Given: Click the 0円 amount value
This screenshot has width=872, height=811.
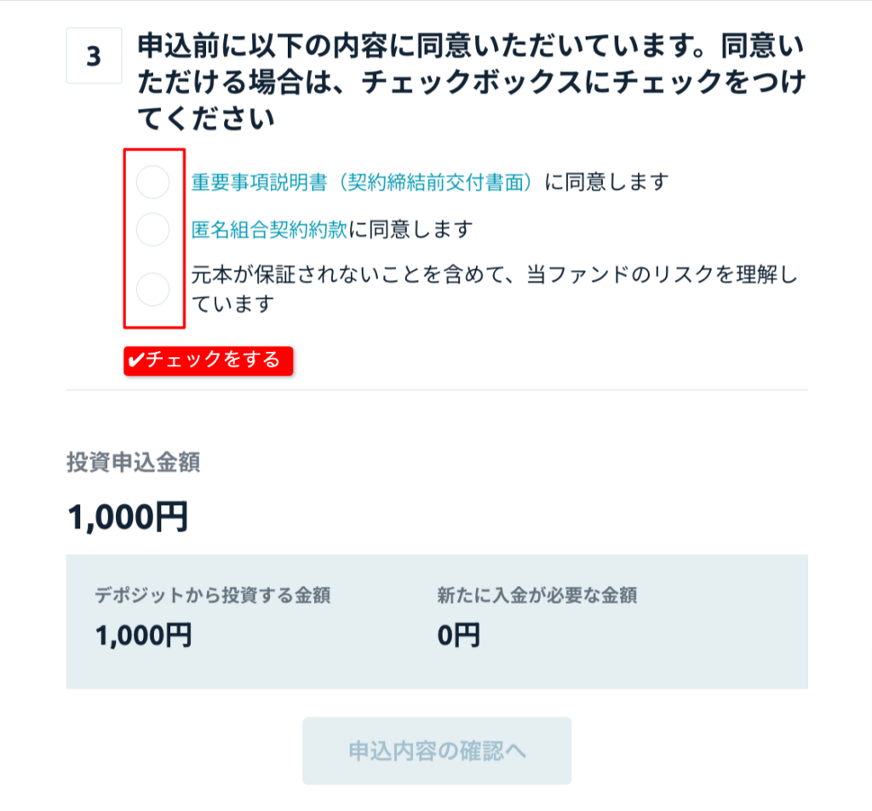Looking at the screenshot, I should coord(459,636).
